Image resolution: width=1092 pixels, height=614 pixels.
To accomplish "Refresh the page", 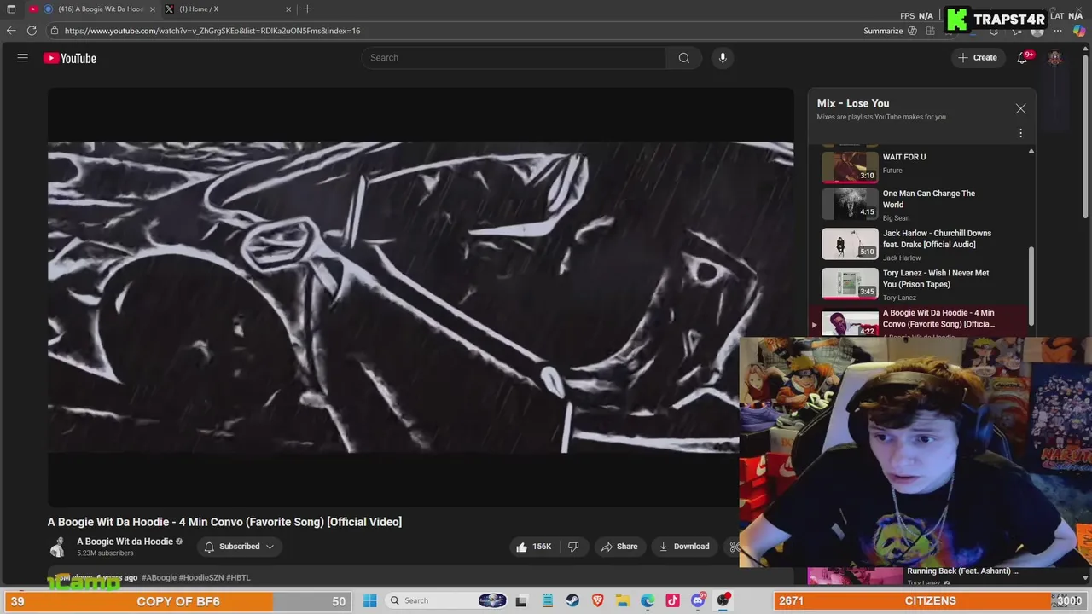I will pyautogui.click(x=32, y=31).
